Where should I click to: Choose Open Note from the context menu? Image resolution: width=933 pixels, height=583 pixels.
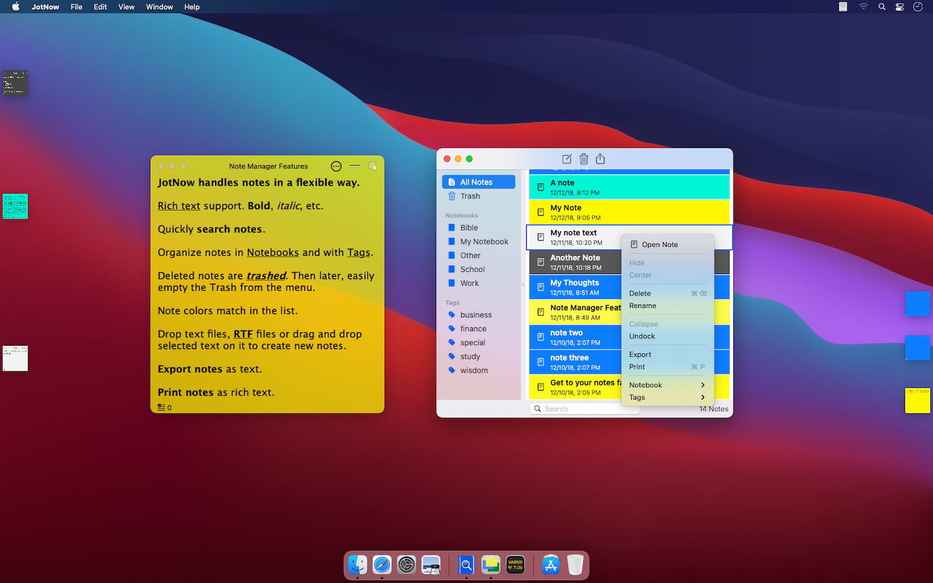click(x=660, y=245)
